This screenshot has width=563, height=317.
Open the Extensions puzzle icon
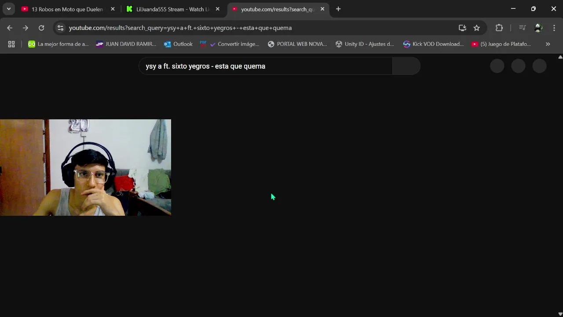tap(499, 28)
